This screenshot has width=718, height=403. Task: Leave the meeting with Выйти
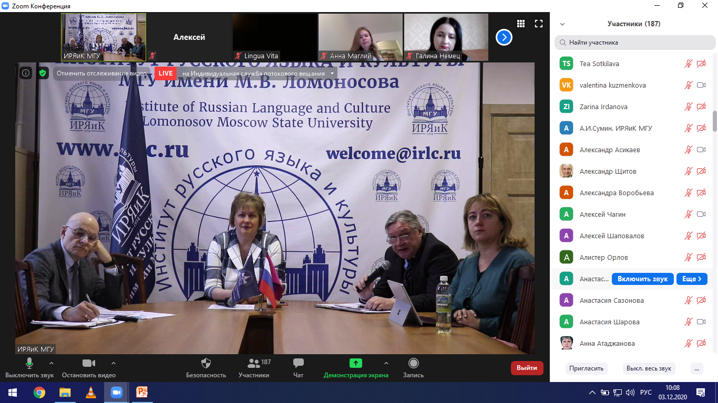[527, 368]
